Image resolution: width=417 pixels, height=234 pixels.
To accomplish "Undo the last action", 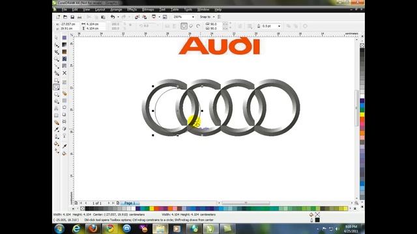I will tap(113, 17).
